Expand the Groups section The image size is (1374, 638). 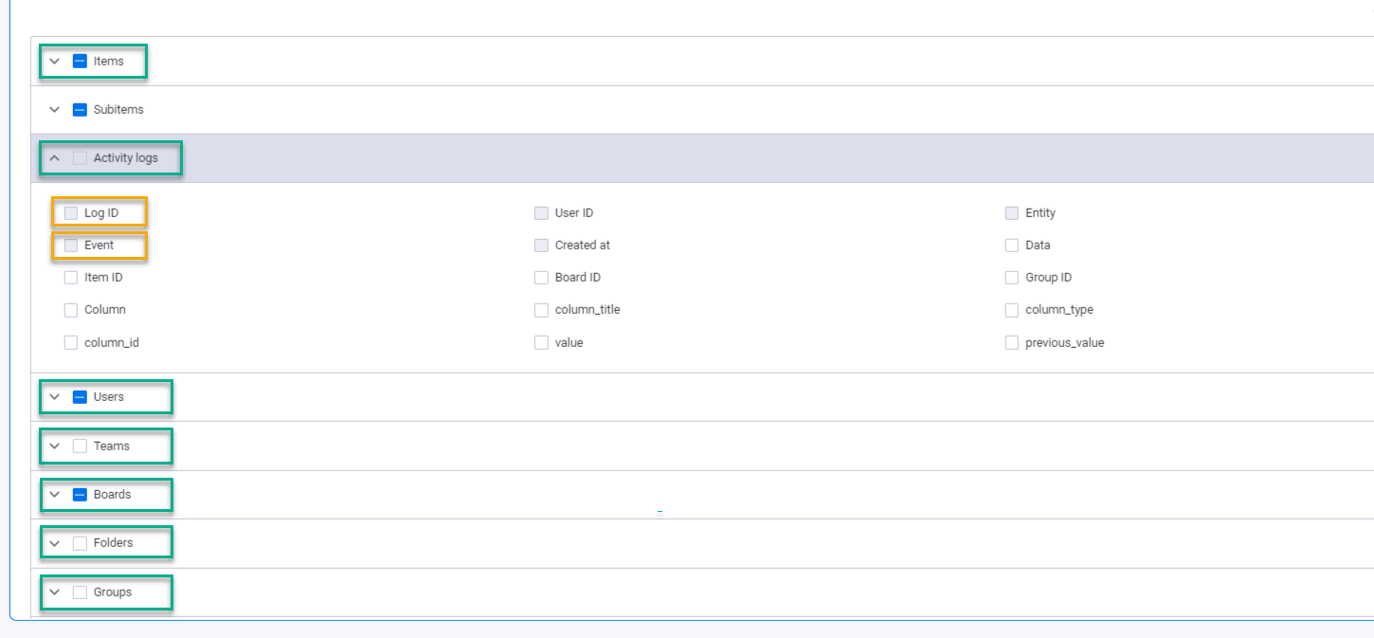[54, 592]
